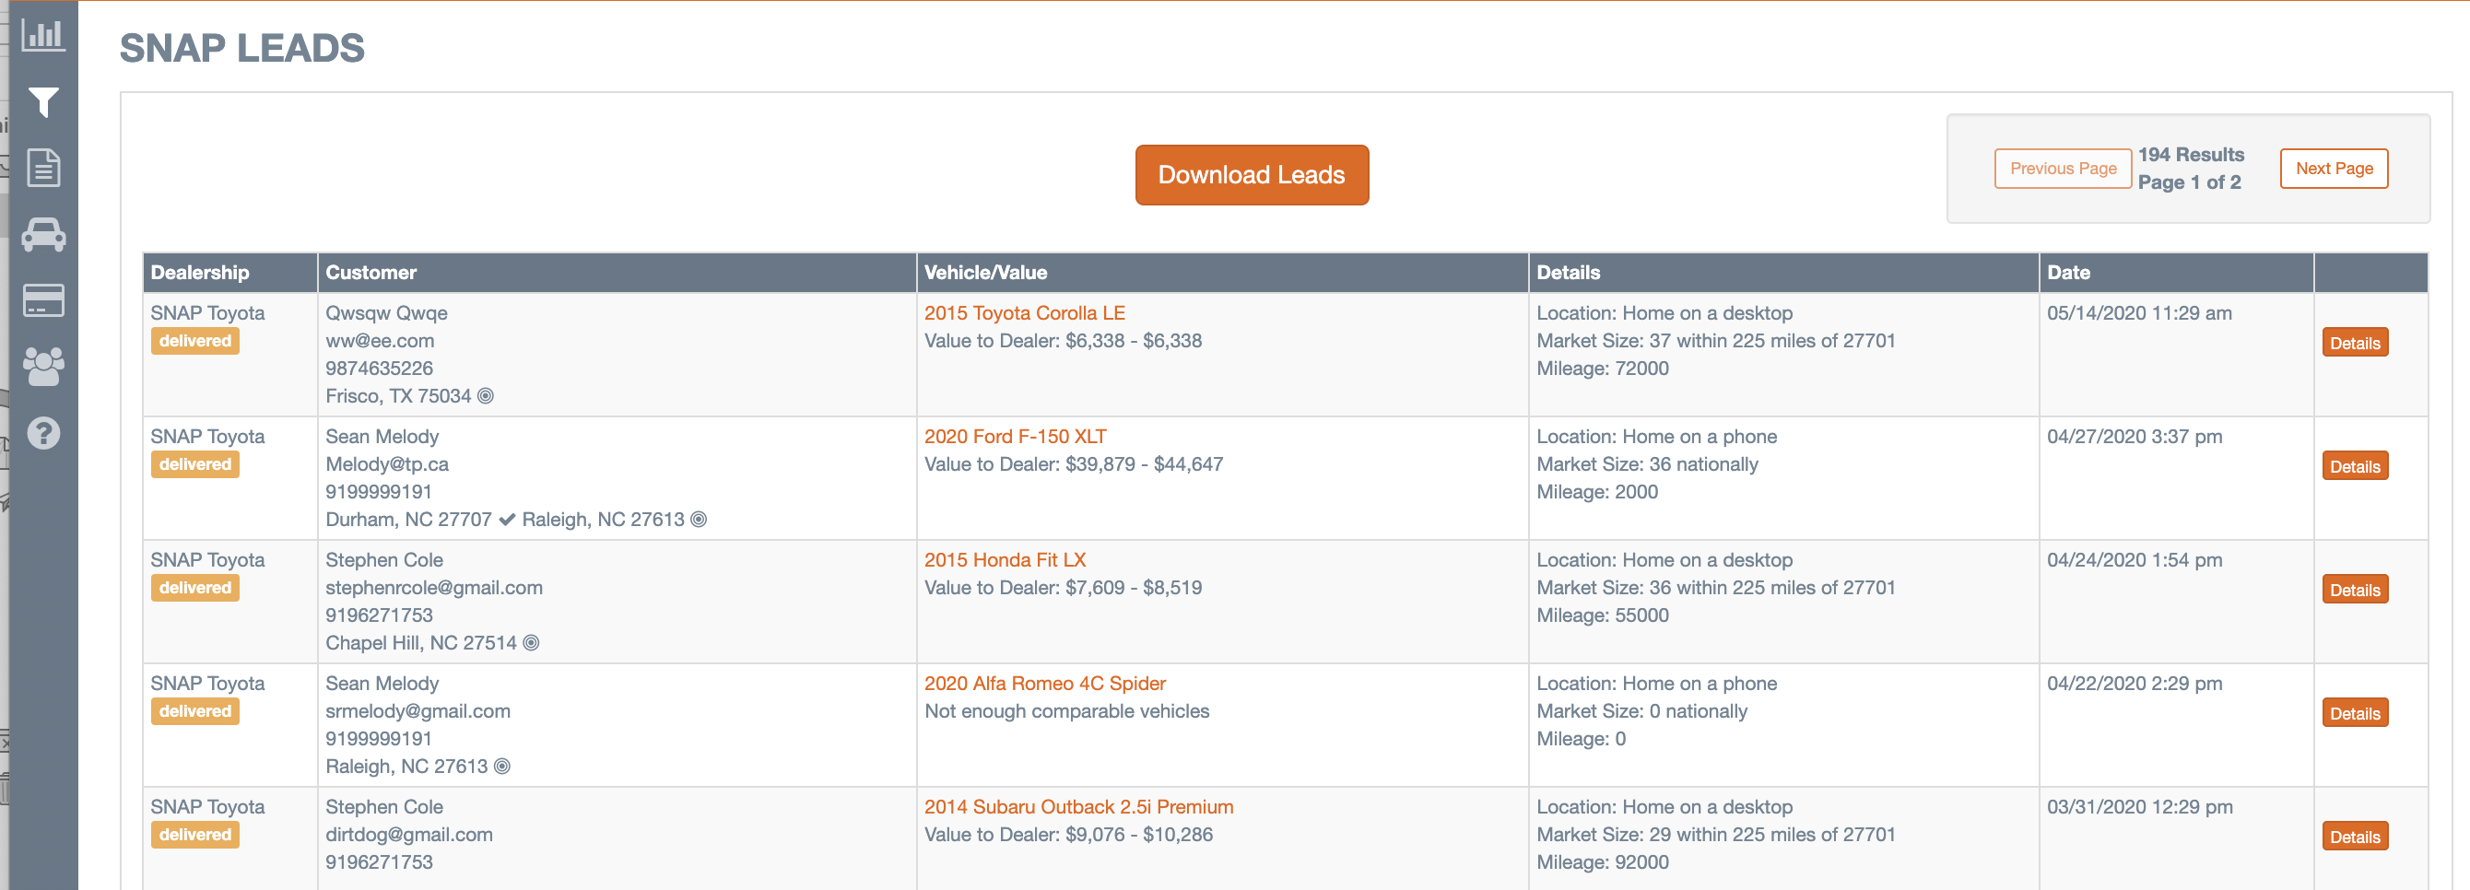Screen dimensions: 2470x890
Task: Select the users group icon in sidebar
Action: tap(43, 367)
